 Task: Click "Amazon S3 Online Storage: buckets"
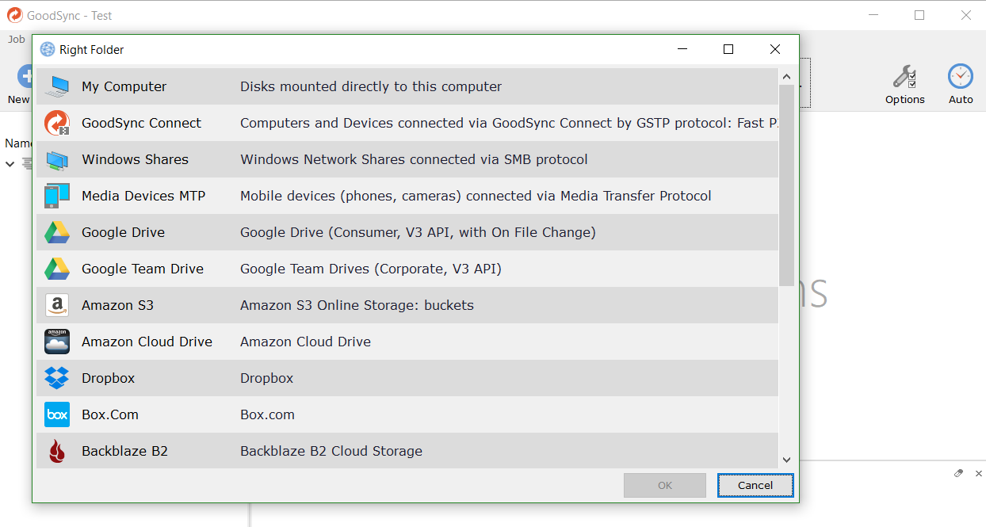tap(357, 305)
